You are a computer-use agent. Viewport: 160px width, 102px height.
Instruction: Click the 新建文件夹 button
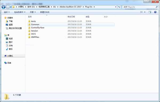click(x=45, y=12)
